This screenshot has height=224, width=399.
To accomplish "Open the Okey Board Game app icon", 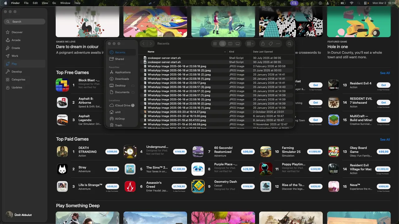I will click(x=334, y=152).
